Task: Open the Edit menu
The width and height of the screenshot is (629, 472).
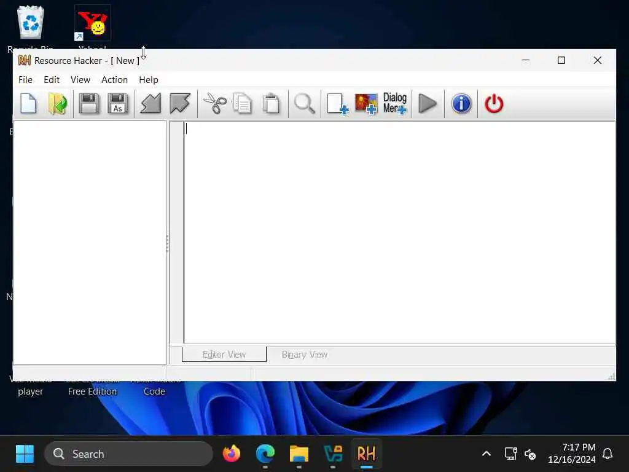Action: point(52,79)
